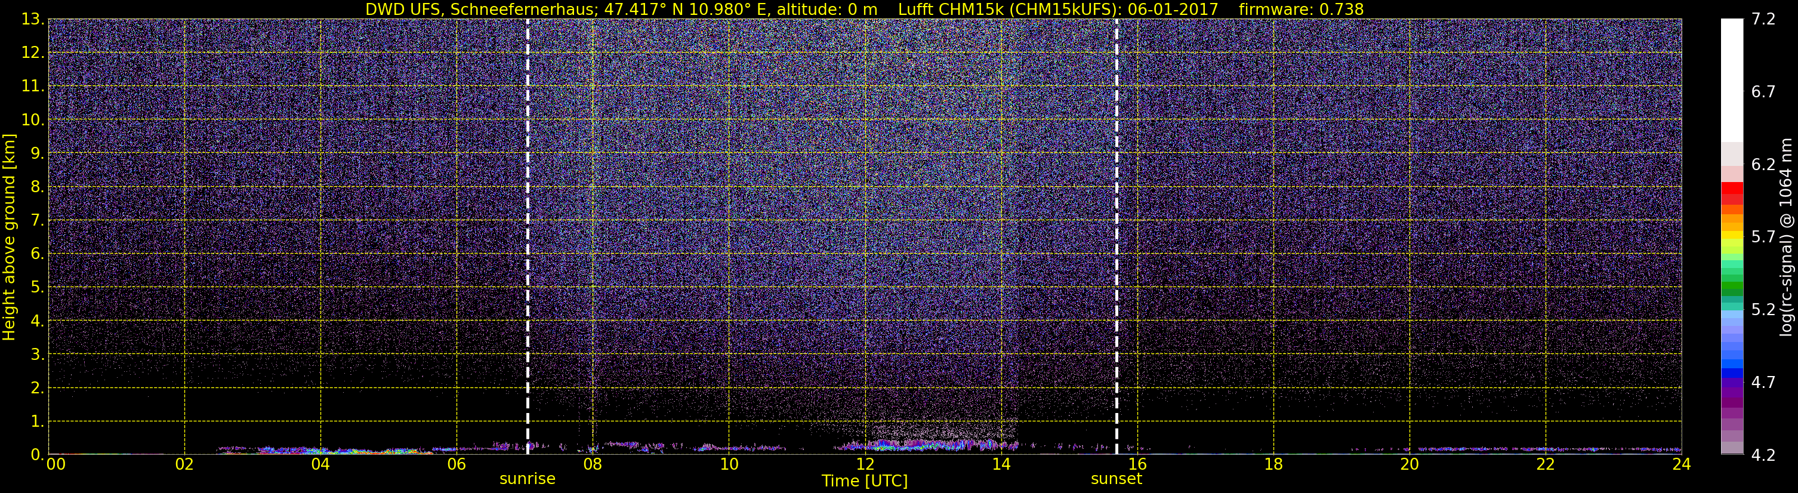The height and width of the screenshot is (493, 1798).
Task: Select the "Lufft CHM15k (CHM15kUFS): 06-01-2017" title text
Action: [x=1057, y=9]
